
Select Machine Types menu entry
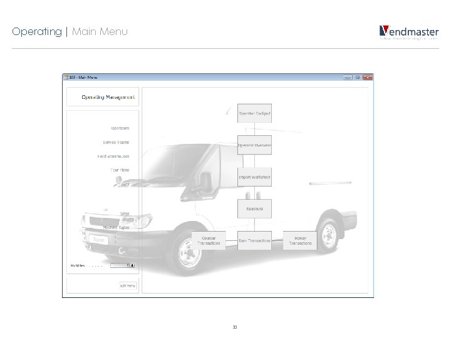tap(116, 228)
